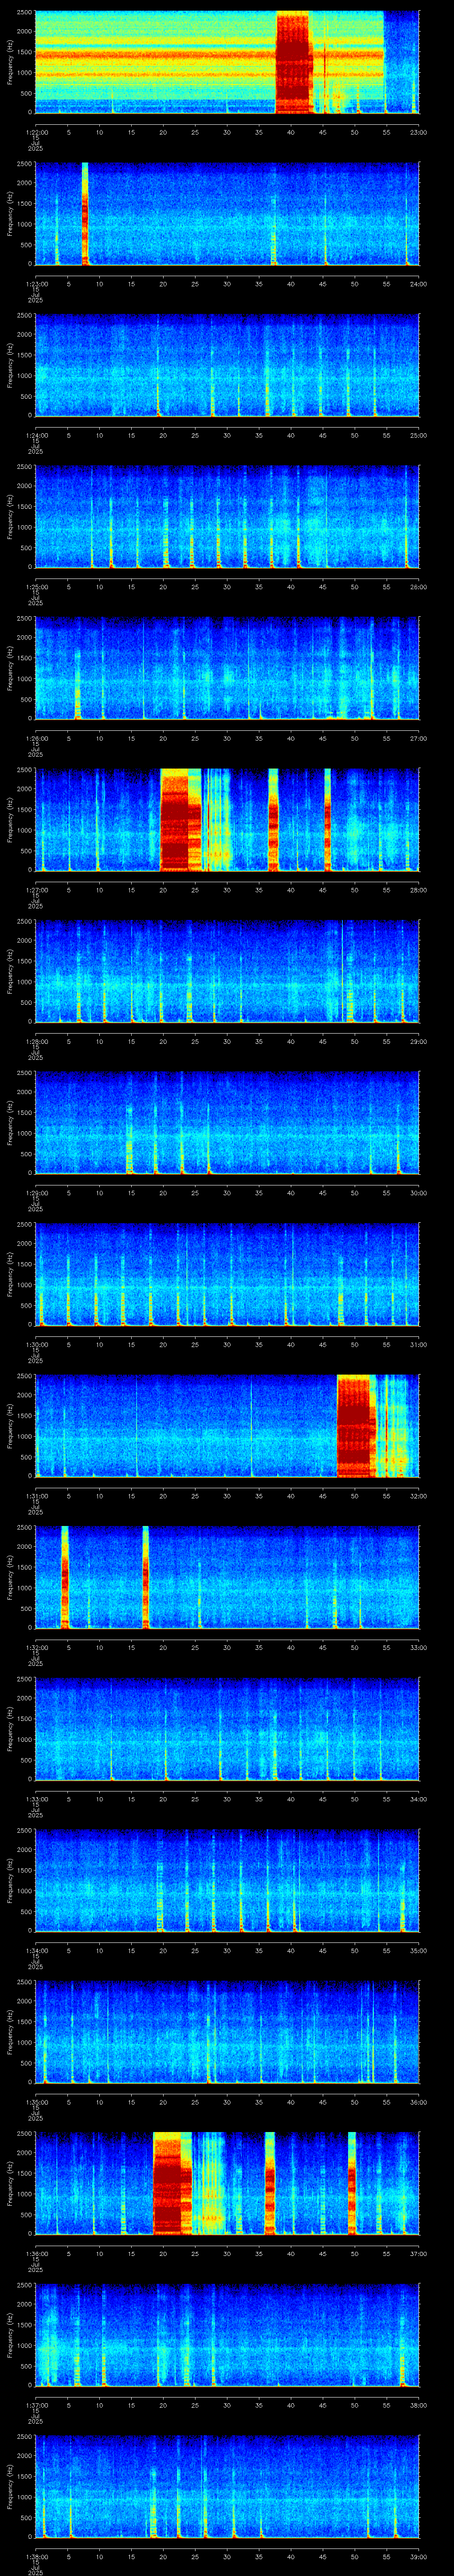Open the spectrogram panel starting at 1:33:00
The width and height of the screenshot is (454, 2576).
(x=227, y=1728)
